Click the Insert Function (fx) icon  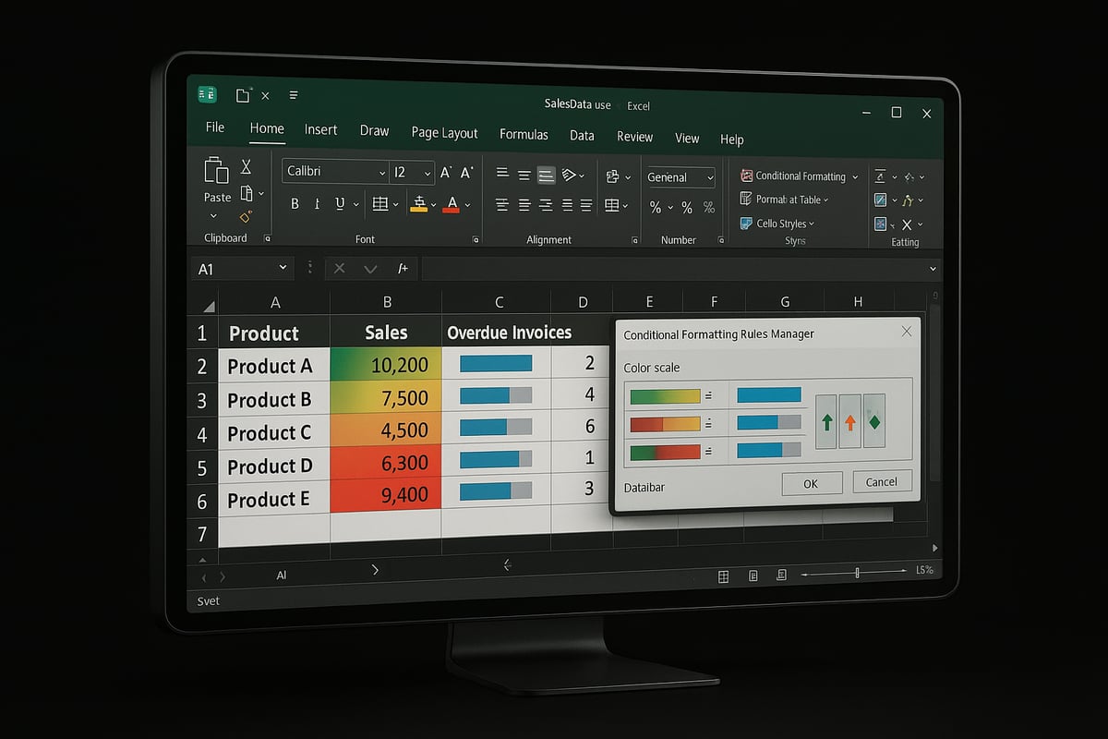point(403,268)
